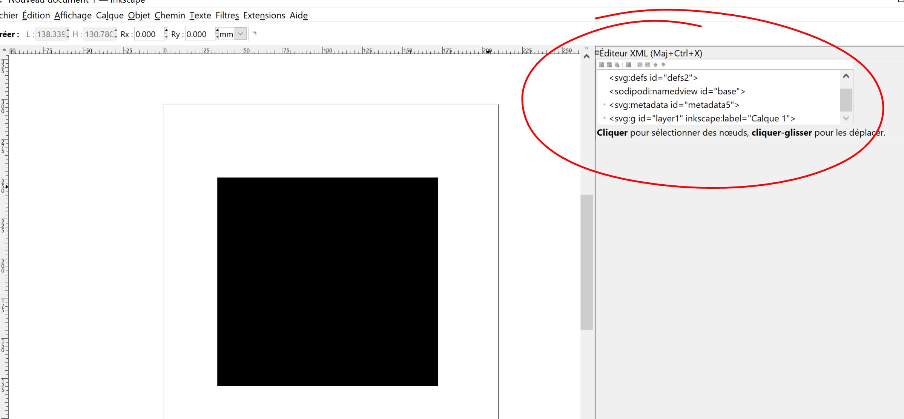Decrease Rx value with down stepper

click(166, 37)
